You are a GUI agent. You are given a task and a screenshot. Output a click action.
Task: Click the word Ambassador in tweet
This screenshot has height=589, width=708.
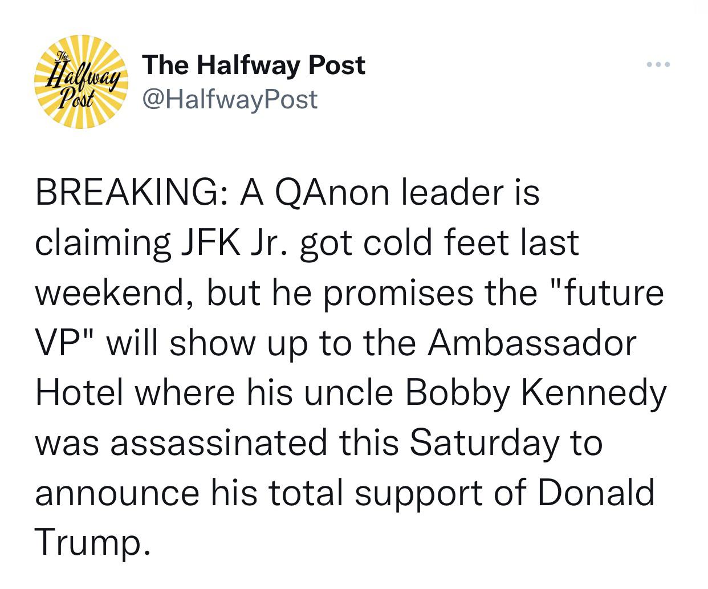pos(532,343)
